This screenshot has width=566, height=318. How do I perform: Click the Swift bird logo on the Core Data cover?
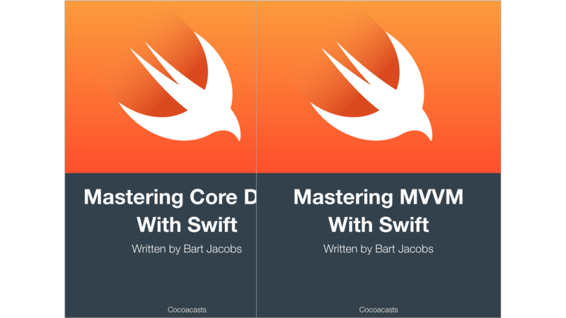point(180,86)
